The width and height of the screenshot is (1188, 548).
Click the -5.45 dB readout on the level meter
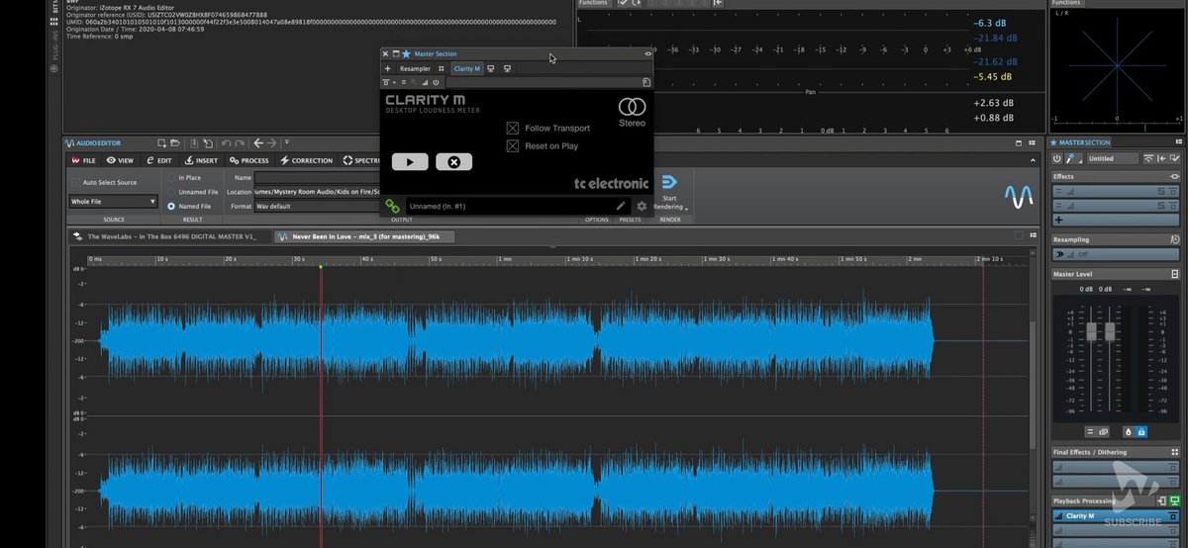[x=992, y=76]
